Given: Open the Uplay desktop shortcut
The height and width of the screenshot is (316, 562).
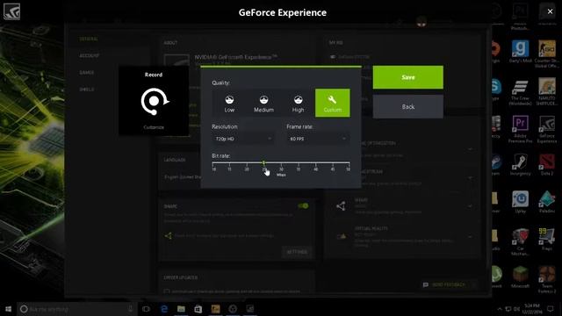Looking at the screenshot, I should 520,202.
